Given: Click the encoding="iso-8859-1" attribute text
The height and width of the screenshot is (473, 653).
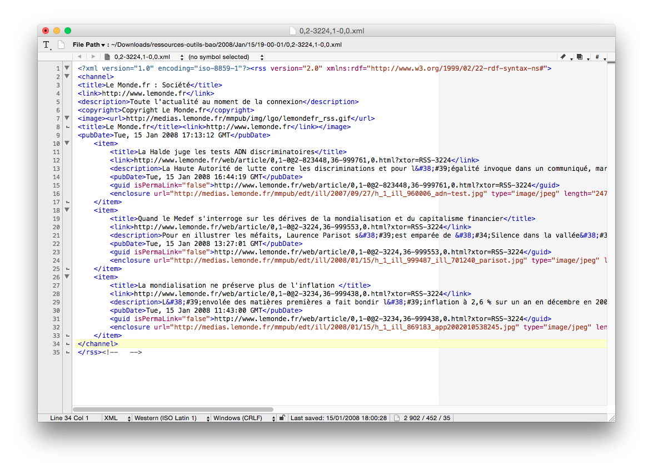Looking at the screenshot, I should [200, 68].
